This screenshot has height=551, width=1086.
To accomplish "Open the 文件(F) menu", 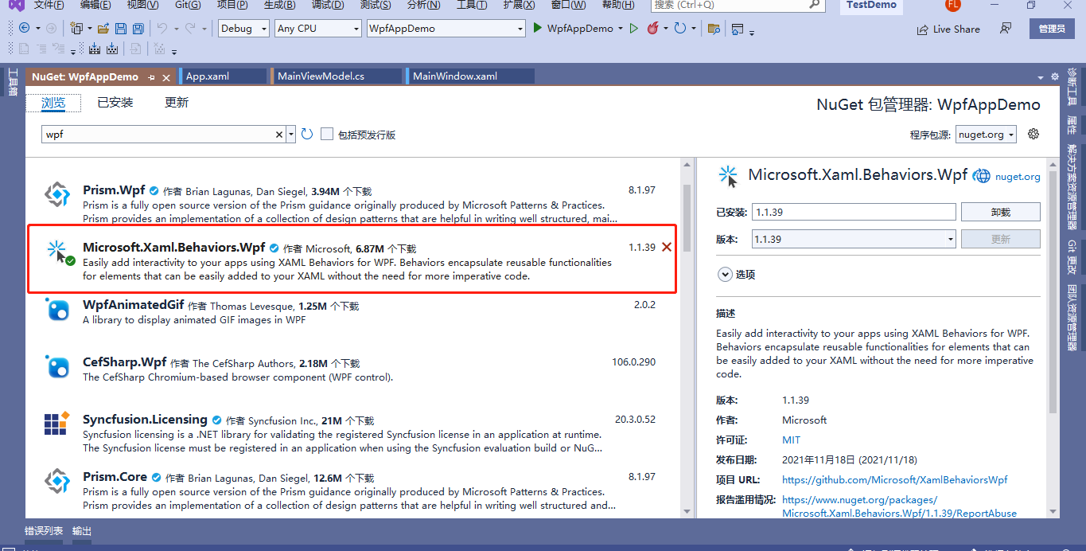I will click(49, 5).
